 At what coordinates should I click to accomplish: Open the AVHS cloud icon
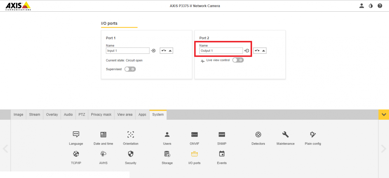point(103,154)
